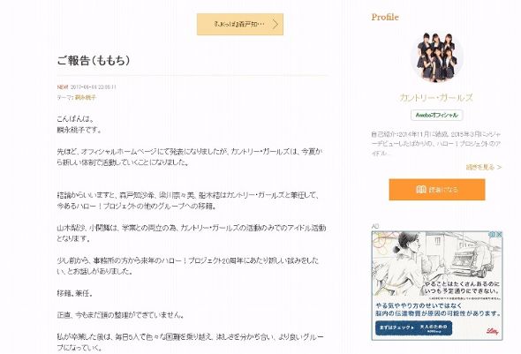This screenshot has width=521, height=354.
Task: Click the arrow chevron on the next-article button
Action: pyautogui.click(x=276, y=24)
